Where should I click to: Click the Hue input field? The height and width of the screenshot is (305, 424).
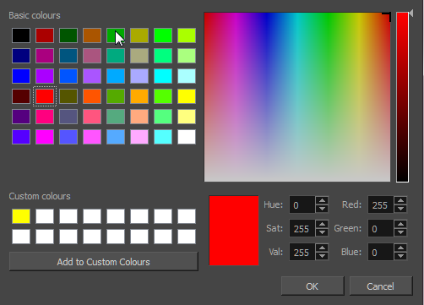[x=302, y=204]
